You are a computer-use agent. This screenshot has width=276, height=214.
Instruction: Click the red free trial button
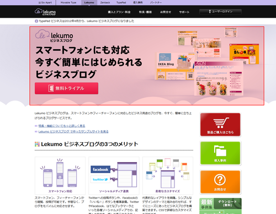coord(66,88)
